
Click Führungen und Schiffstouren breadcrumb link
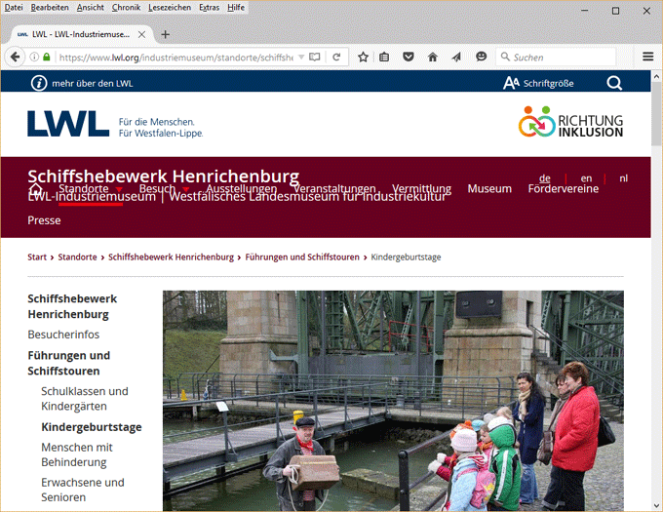(302, 257)
